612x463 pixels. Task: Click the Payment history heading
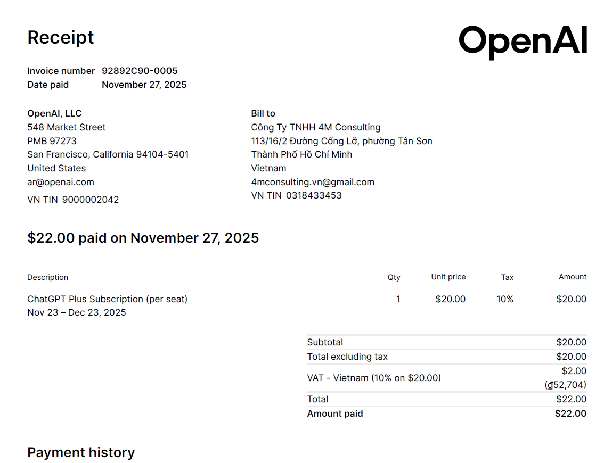[81, 452]
